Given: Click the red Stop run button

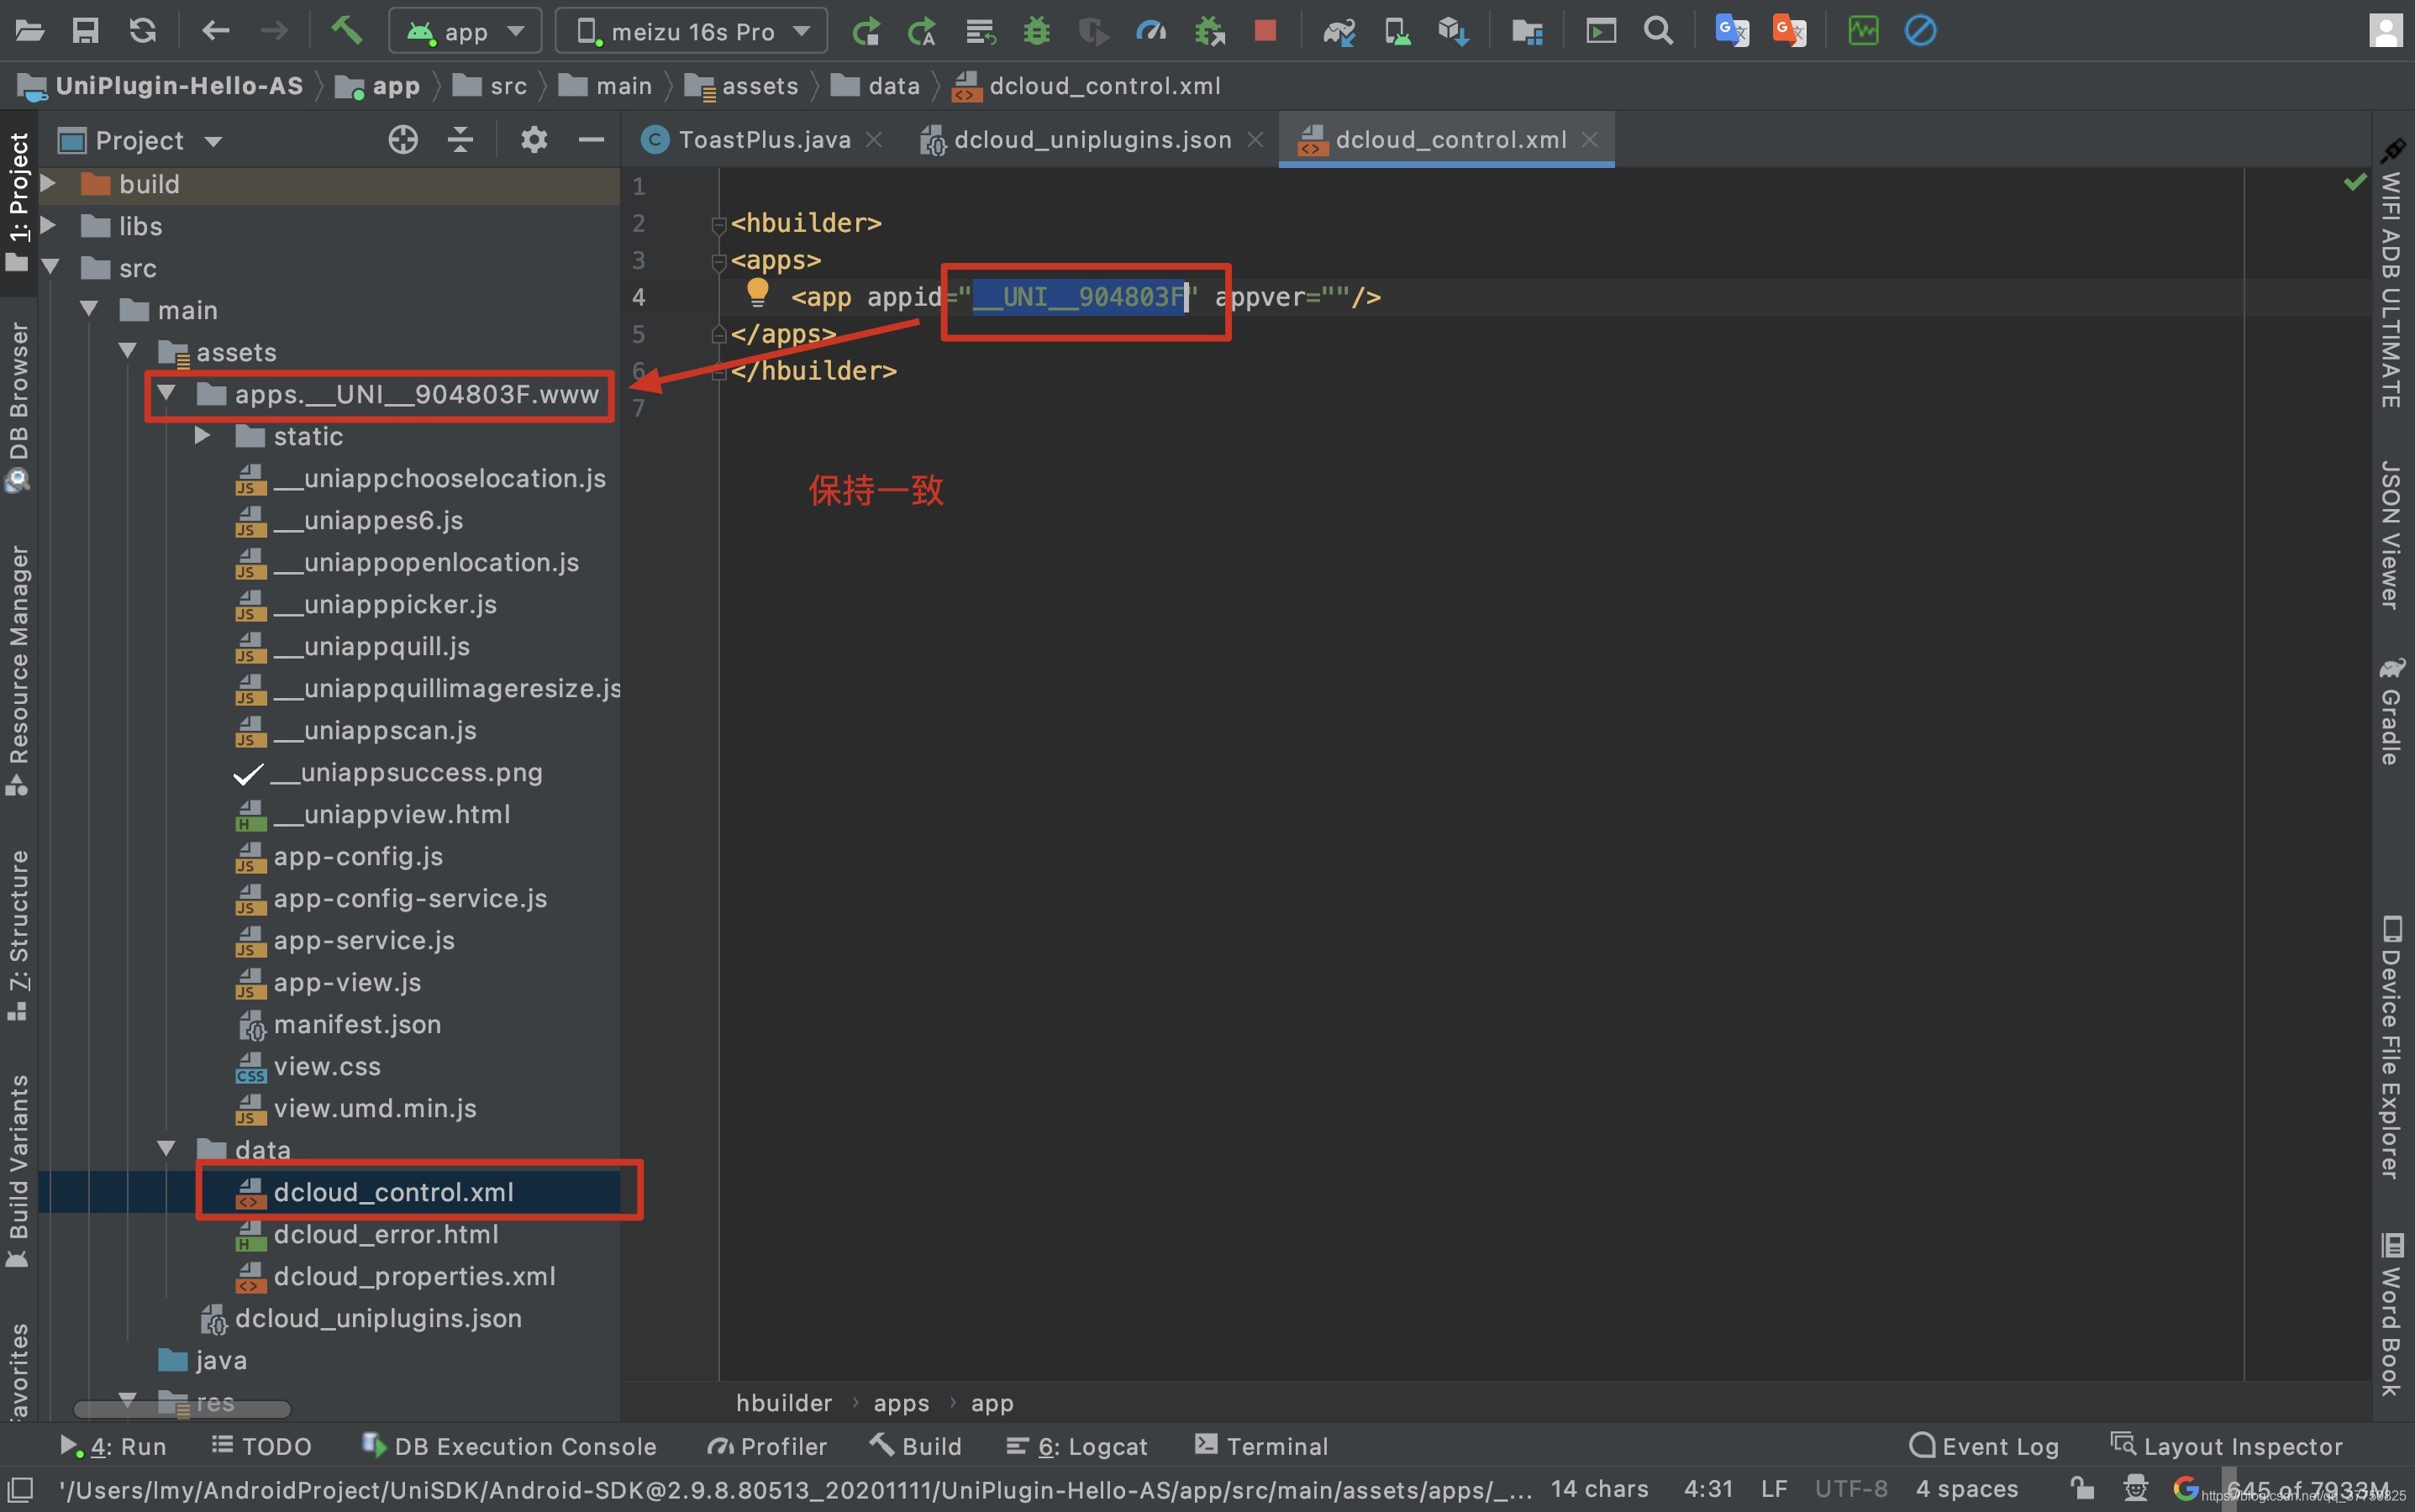Looking at the screenshot, I should [1265, 31].
